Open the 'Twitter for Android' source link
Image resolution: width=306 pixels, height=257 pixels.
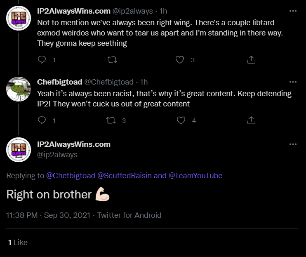point(129,215)
